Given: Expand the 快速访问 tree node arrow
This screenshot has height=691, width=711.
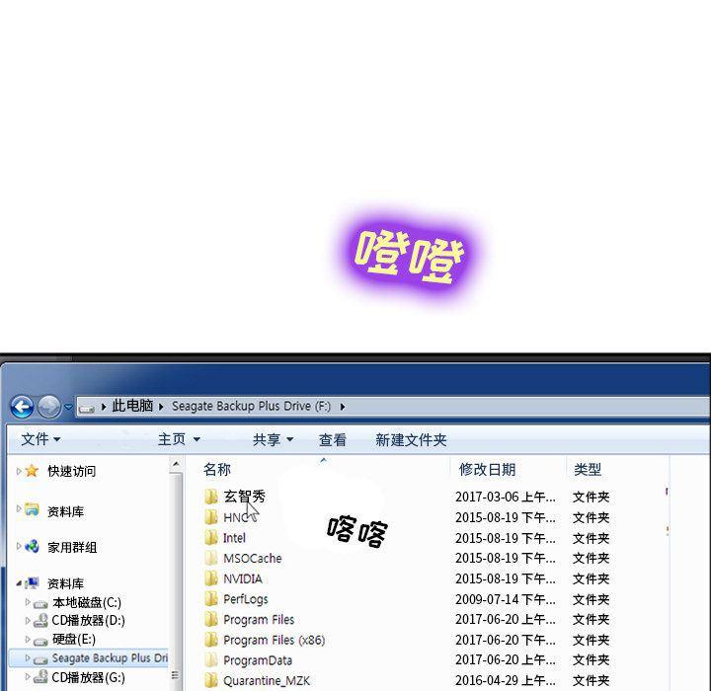Looking at the screenshot, I should (18, 471).
